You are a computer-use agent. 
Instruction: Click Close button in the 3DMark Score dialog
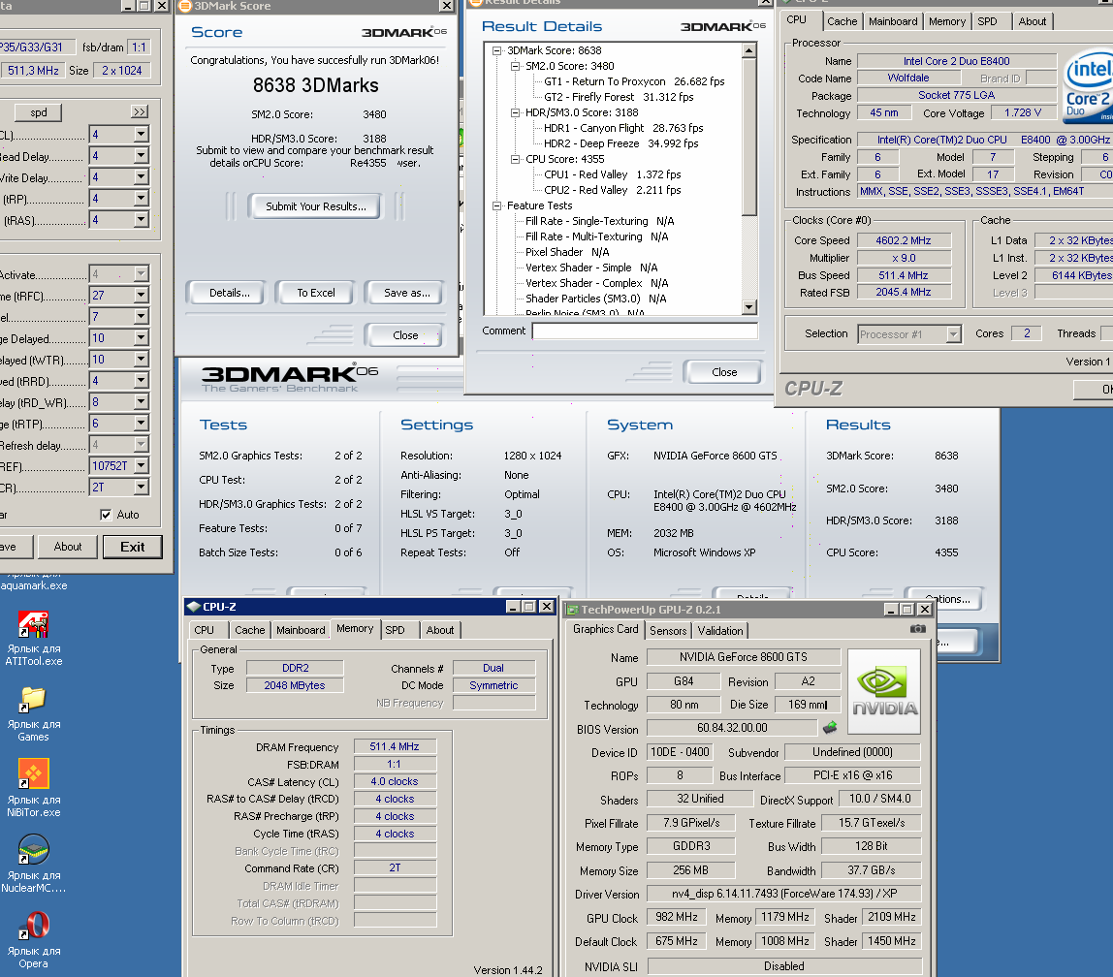pyautogui.click(x=405, y=335)
